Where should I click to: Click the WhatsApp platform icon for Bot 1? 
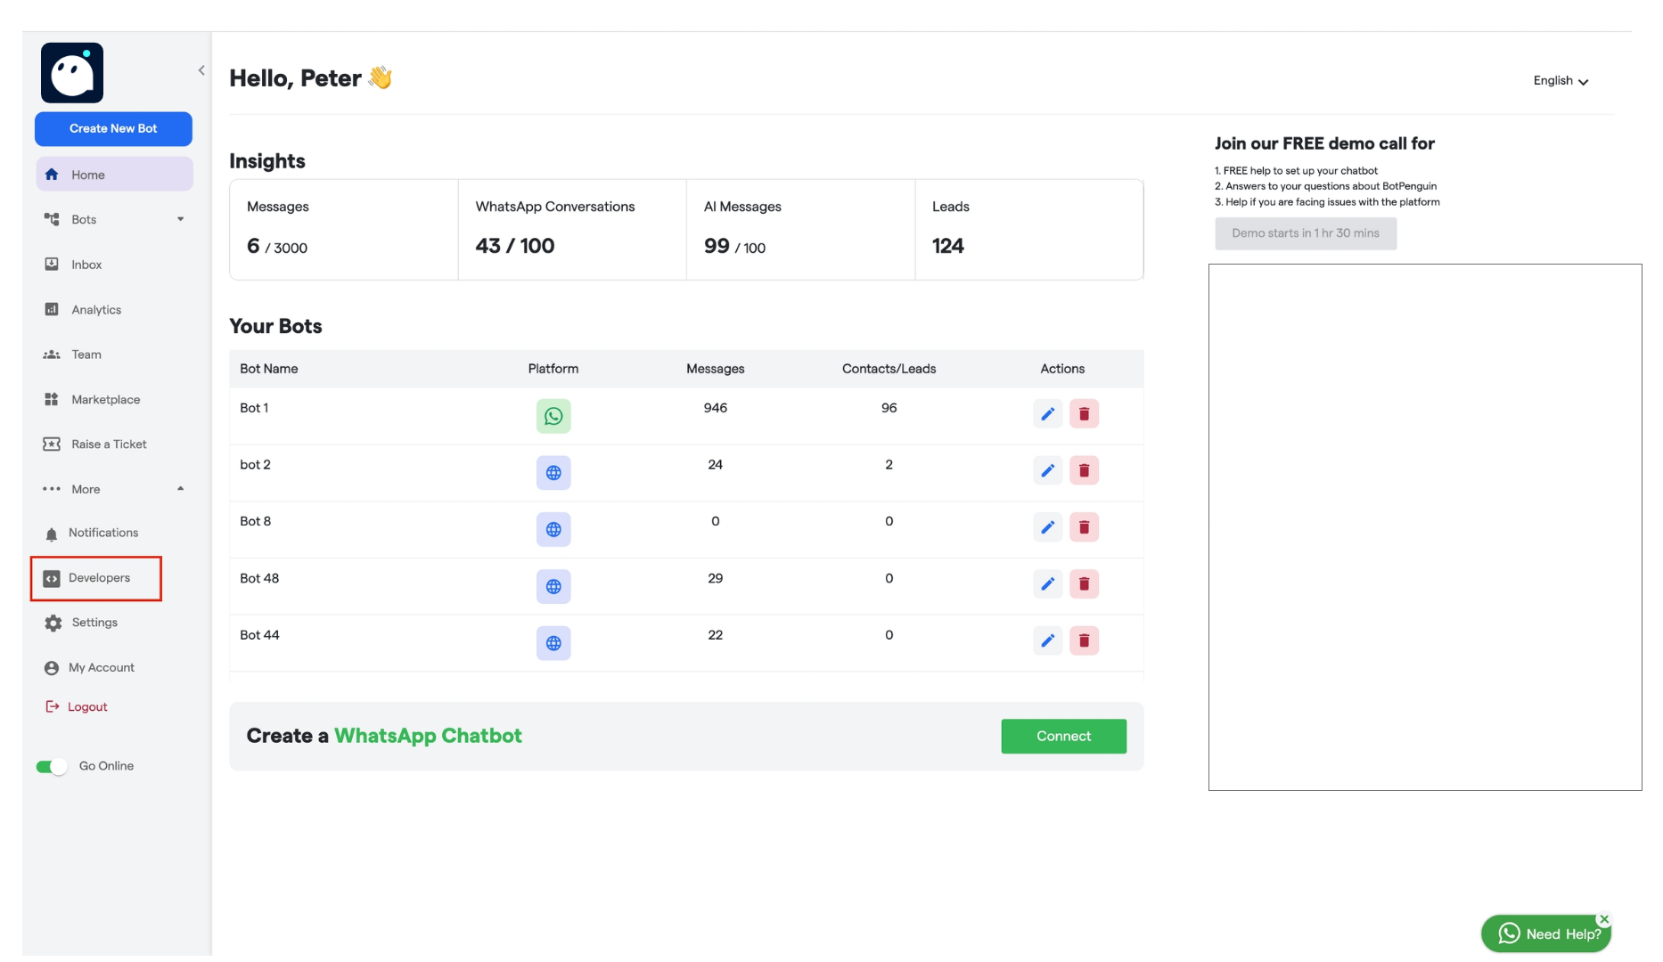pos(553,415)
